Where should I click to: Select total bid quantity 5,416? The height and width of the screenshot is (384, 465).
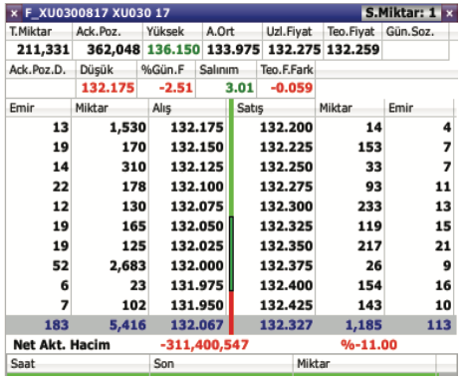[x=128, y=325]
